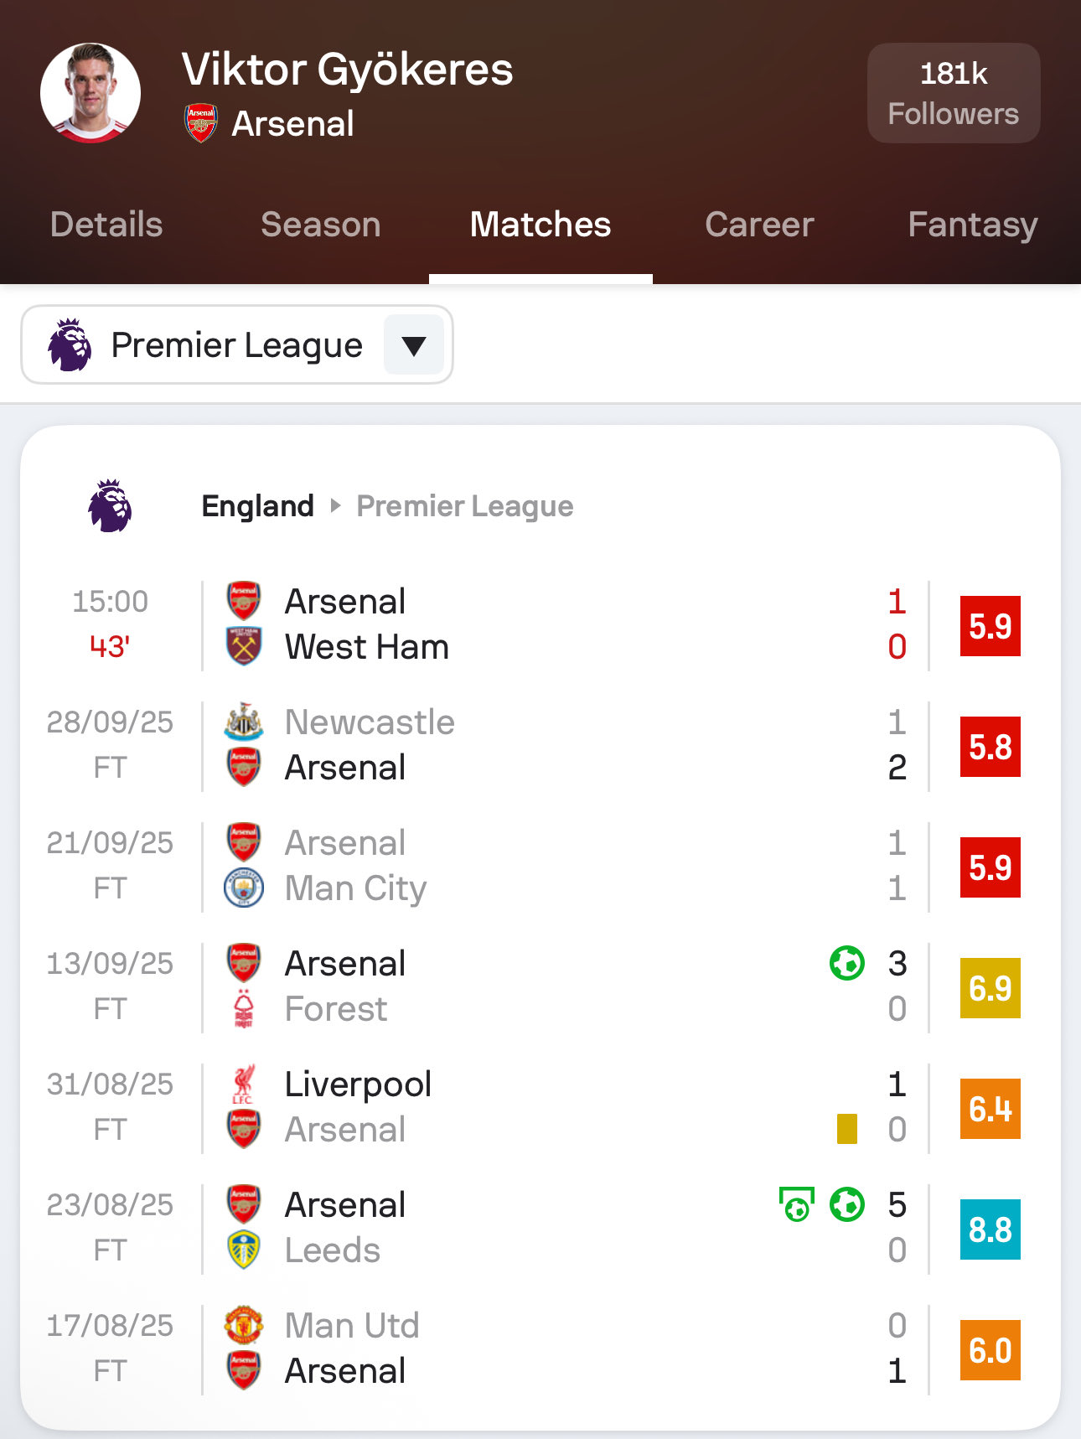Viewport: 1081px width, 1439px height.
Task: Click the 8.8 rating badge
Action: point(990,1229)
